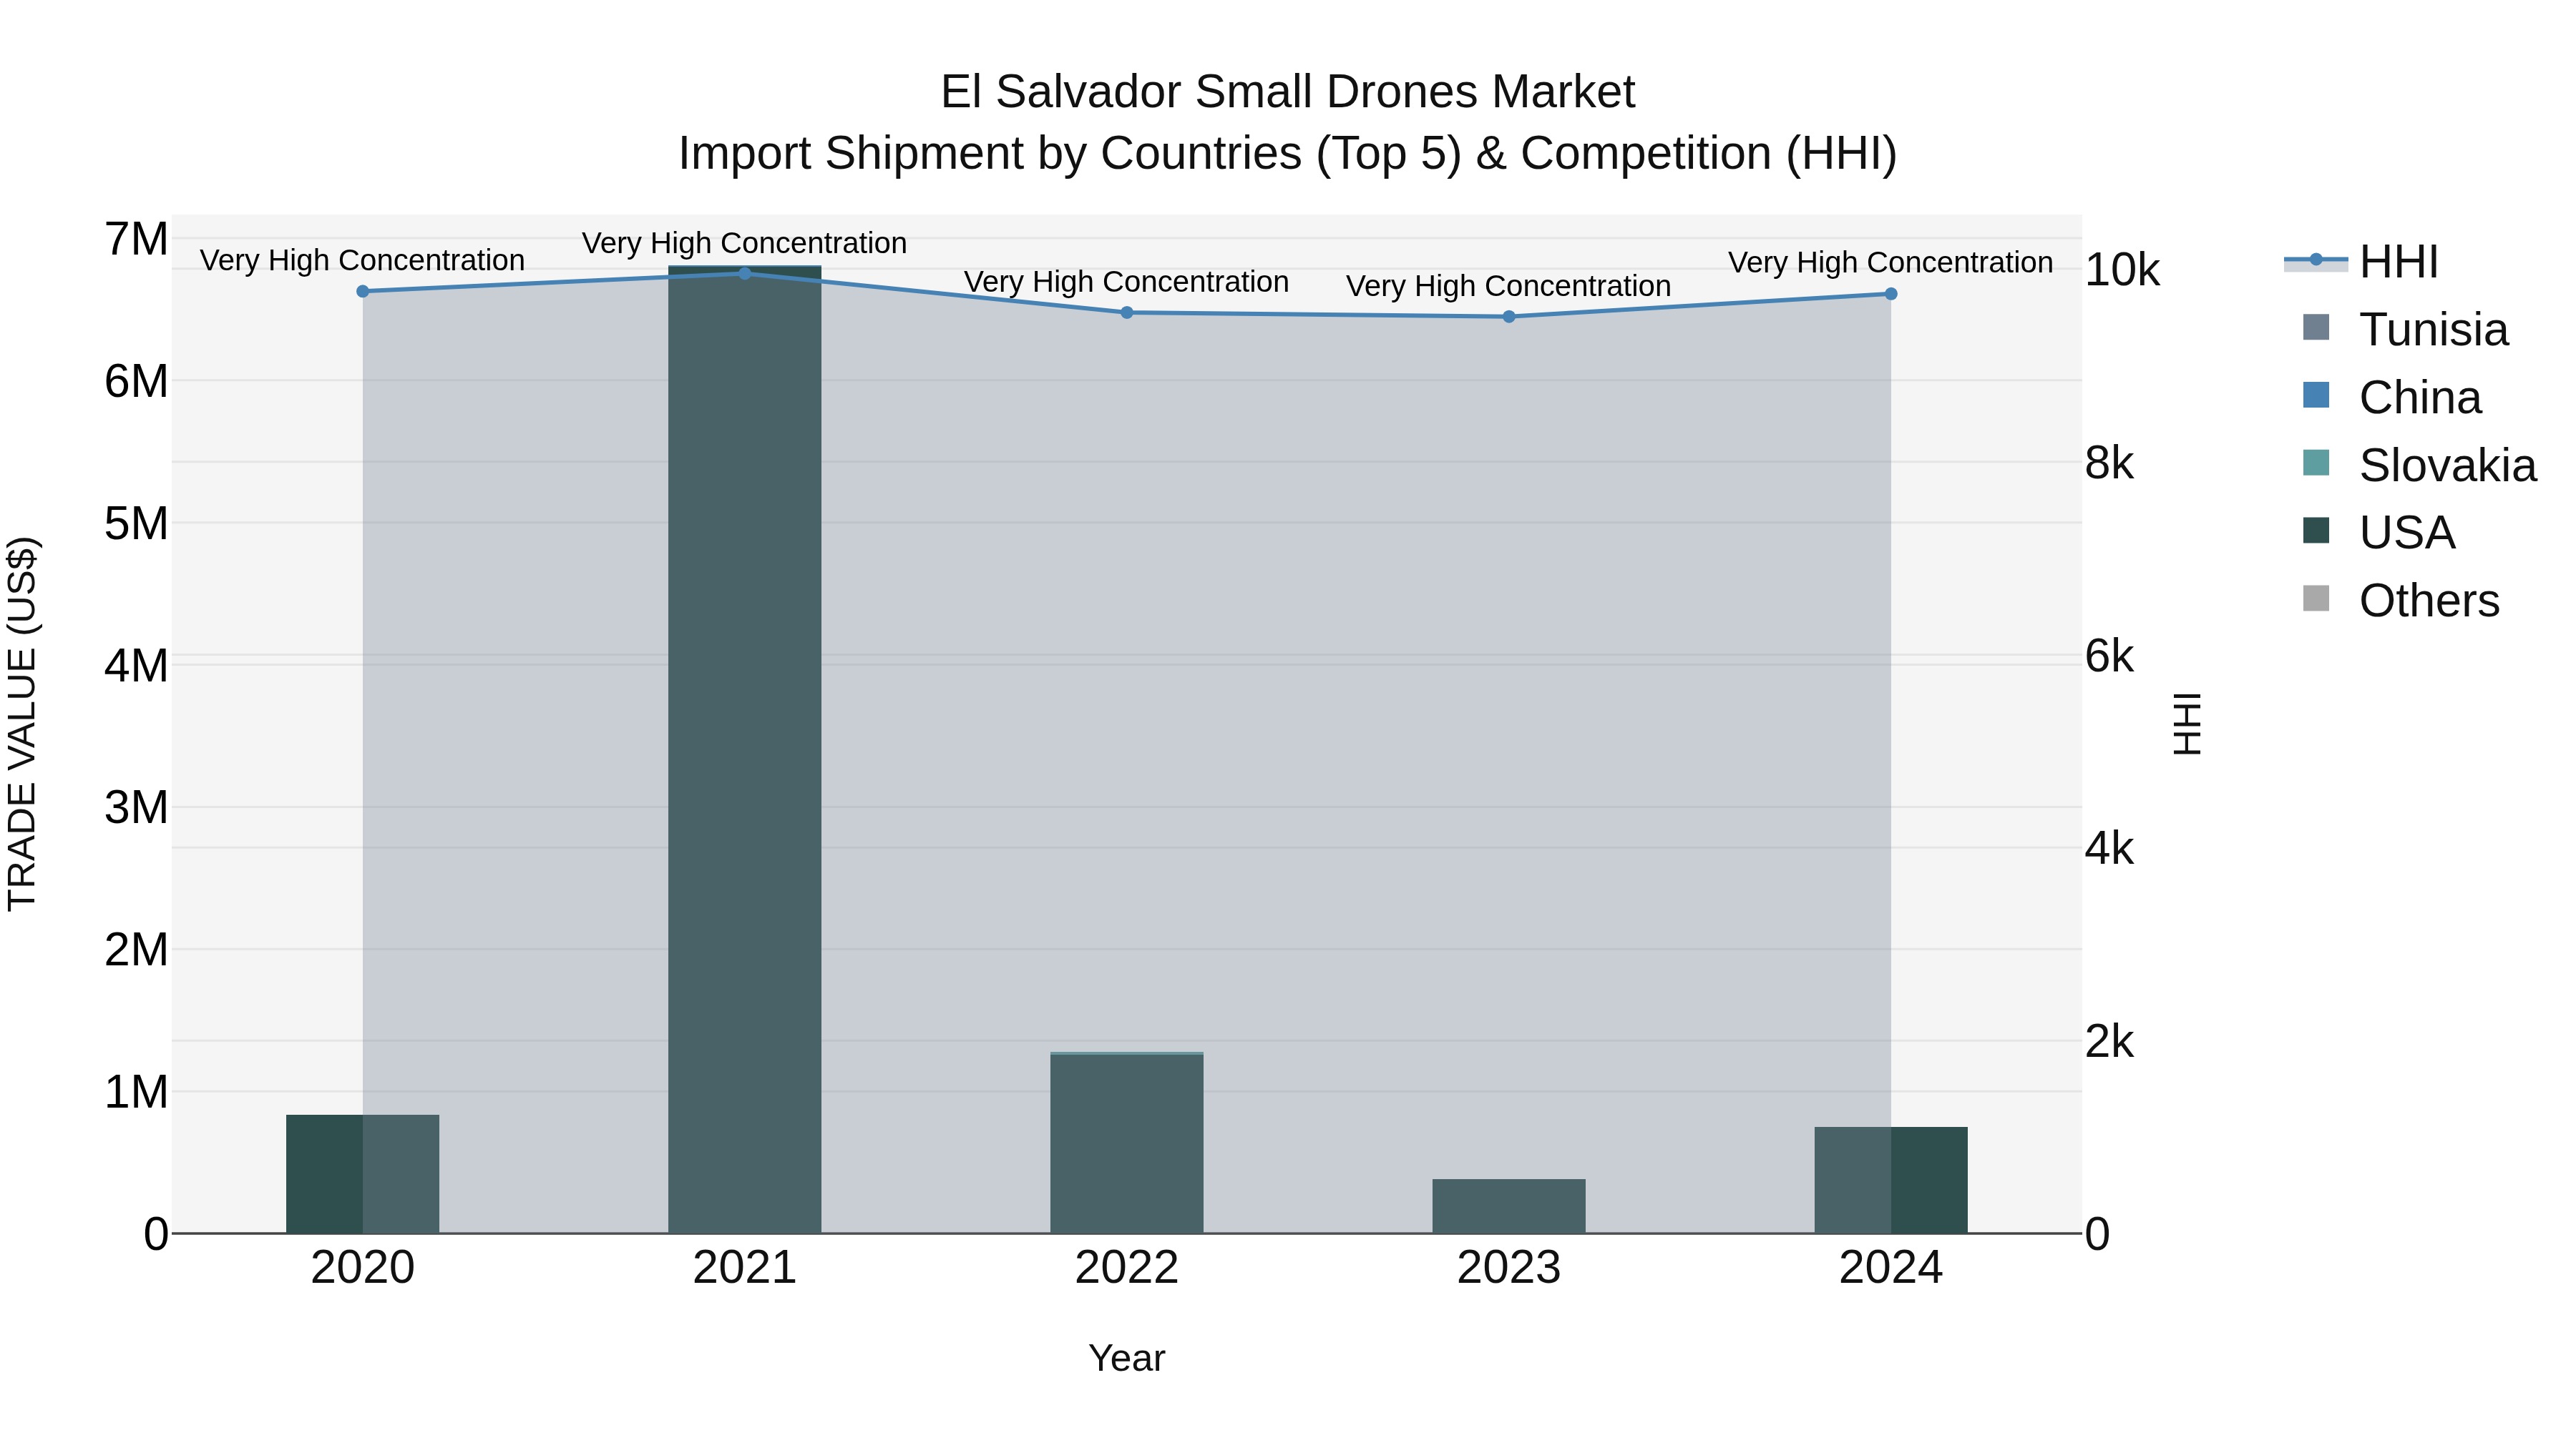Click the HHI data point for 2021
Image resolution: width=2576 pixels, height=1448 pixels.
745,274
